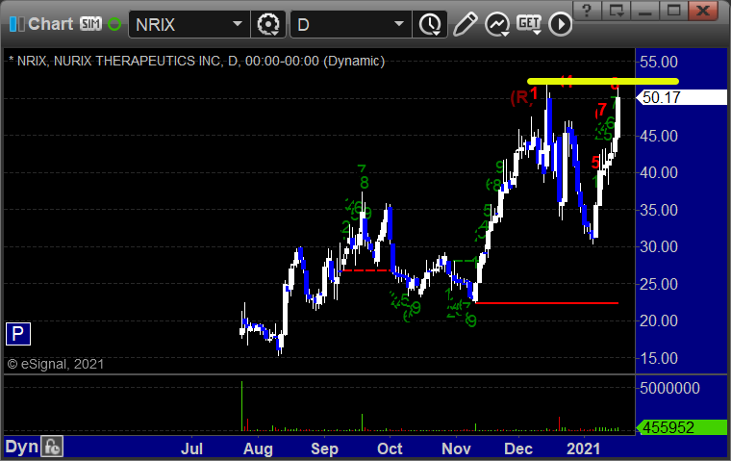Select the yellow horizontal resistance line
Viewport: 731px width, 461px height.
(x=603, y=81)
